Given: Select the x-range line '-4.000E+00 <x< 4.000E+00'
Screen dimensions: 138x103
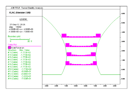Looking at the screenshot, I should point(21,29).
